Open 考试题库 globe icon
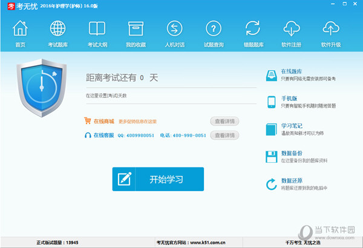The image size is (363, 248). click(x=58, y=29)
